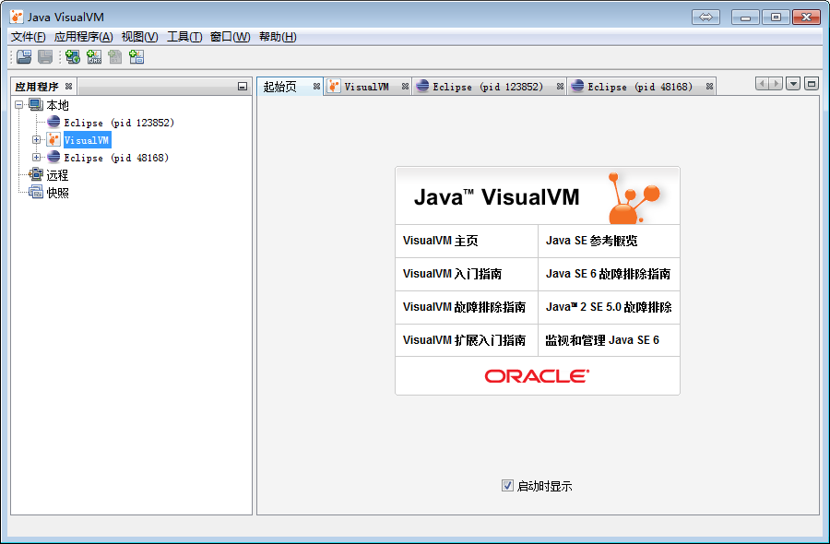This screenshot has height=544, width=830.
Task: Click the 快照 snapshots icon
Action: [36, 192]
